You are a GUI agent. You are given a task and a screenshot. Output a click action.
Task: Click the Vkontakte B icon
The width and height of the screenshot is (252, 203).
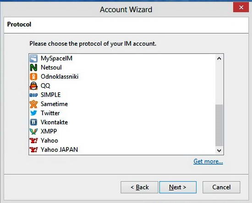coord(33,122)
